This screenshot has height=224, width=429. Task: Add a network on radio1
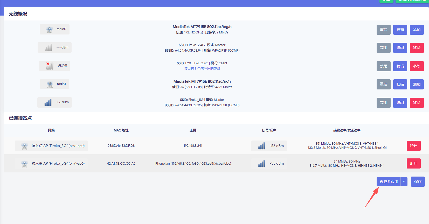[417, 84]
